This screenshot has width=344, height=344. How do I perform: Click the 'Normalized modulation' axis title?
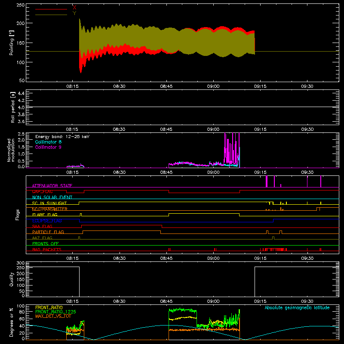[x=11, y=150]
